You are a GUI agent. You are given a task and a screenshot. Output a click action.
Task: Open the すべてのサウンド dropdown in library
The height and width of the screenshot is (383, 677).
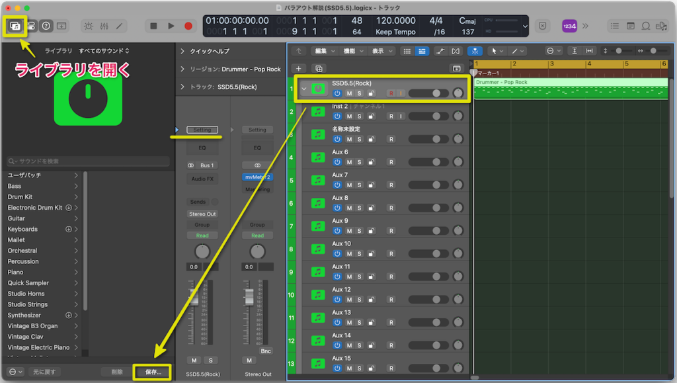(104, 51)
